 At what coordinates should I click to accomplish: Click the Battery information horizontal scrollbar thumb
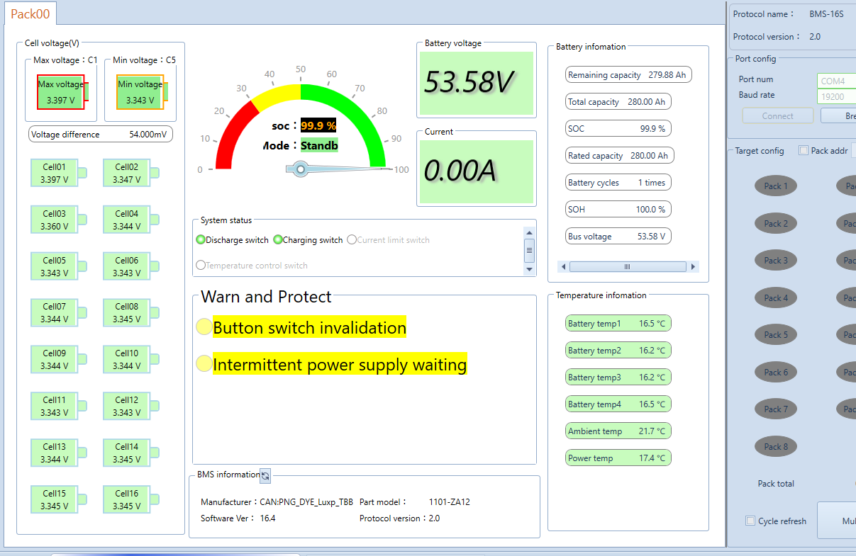click(x=627, y=267)
